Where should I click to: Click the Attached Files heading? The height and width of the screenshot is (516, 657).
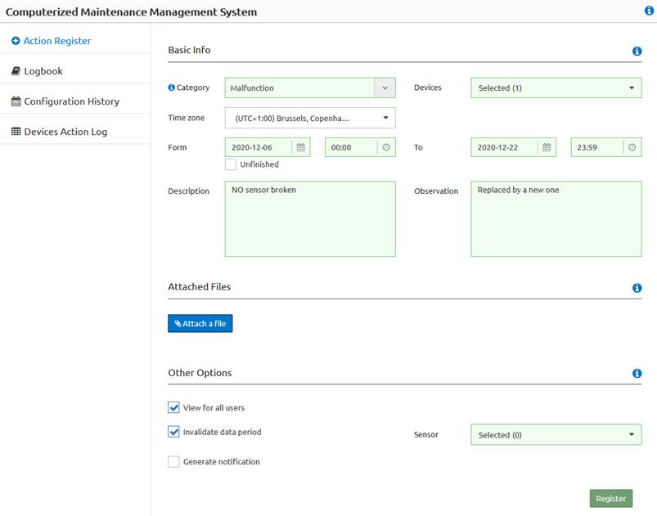click(x=200, y=287)
